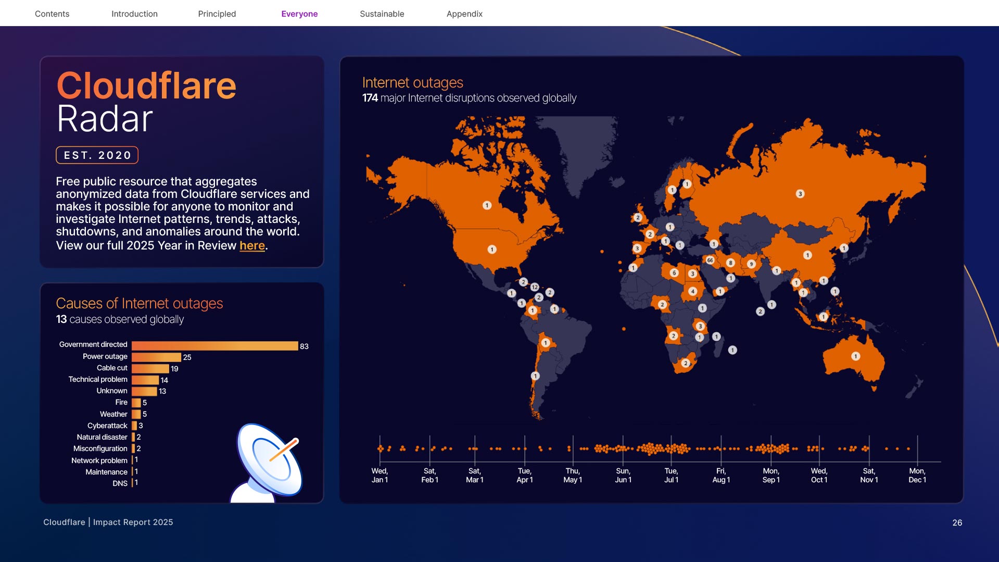This screenshot has width=999, height=562.
Task: Select marker 3 over Russia
Action: (800, 194)
